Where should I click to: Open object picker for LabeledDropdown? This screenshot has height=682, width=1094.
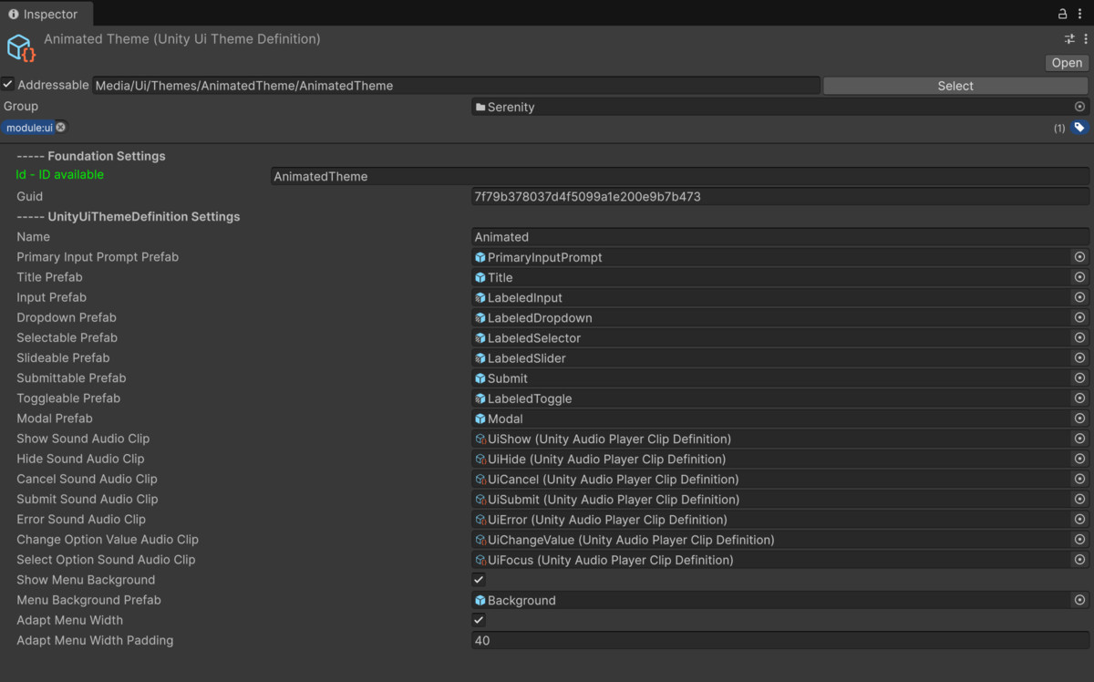[1080, 317]
